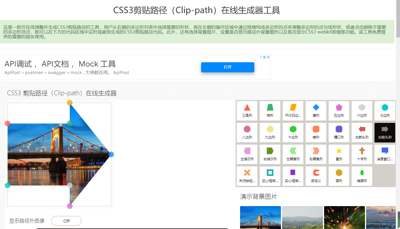Close the API调试 advertisement
The image size is (400, 229).
pos(268,57)
